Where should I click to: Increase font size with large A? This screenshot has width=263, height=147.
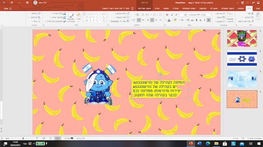[176, 15]
